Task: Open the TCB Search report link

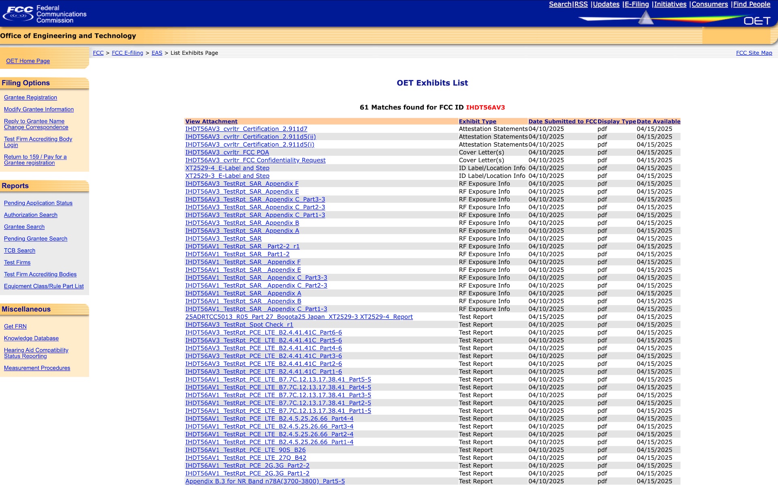Action: tap(19, 251)
